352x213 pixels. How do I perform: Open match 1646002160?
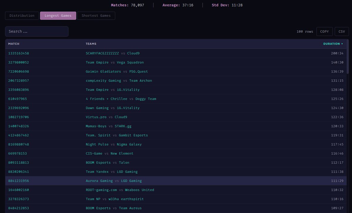(x=18, y=190)
